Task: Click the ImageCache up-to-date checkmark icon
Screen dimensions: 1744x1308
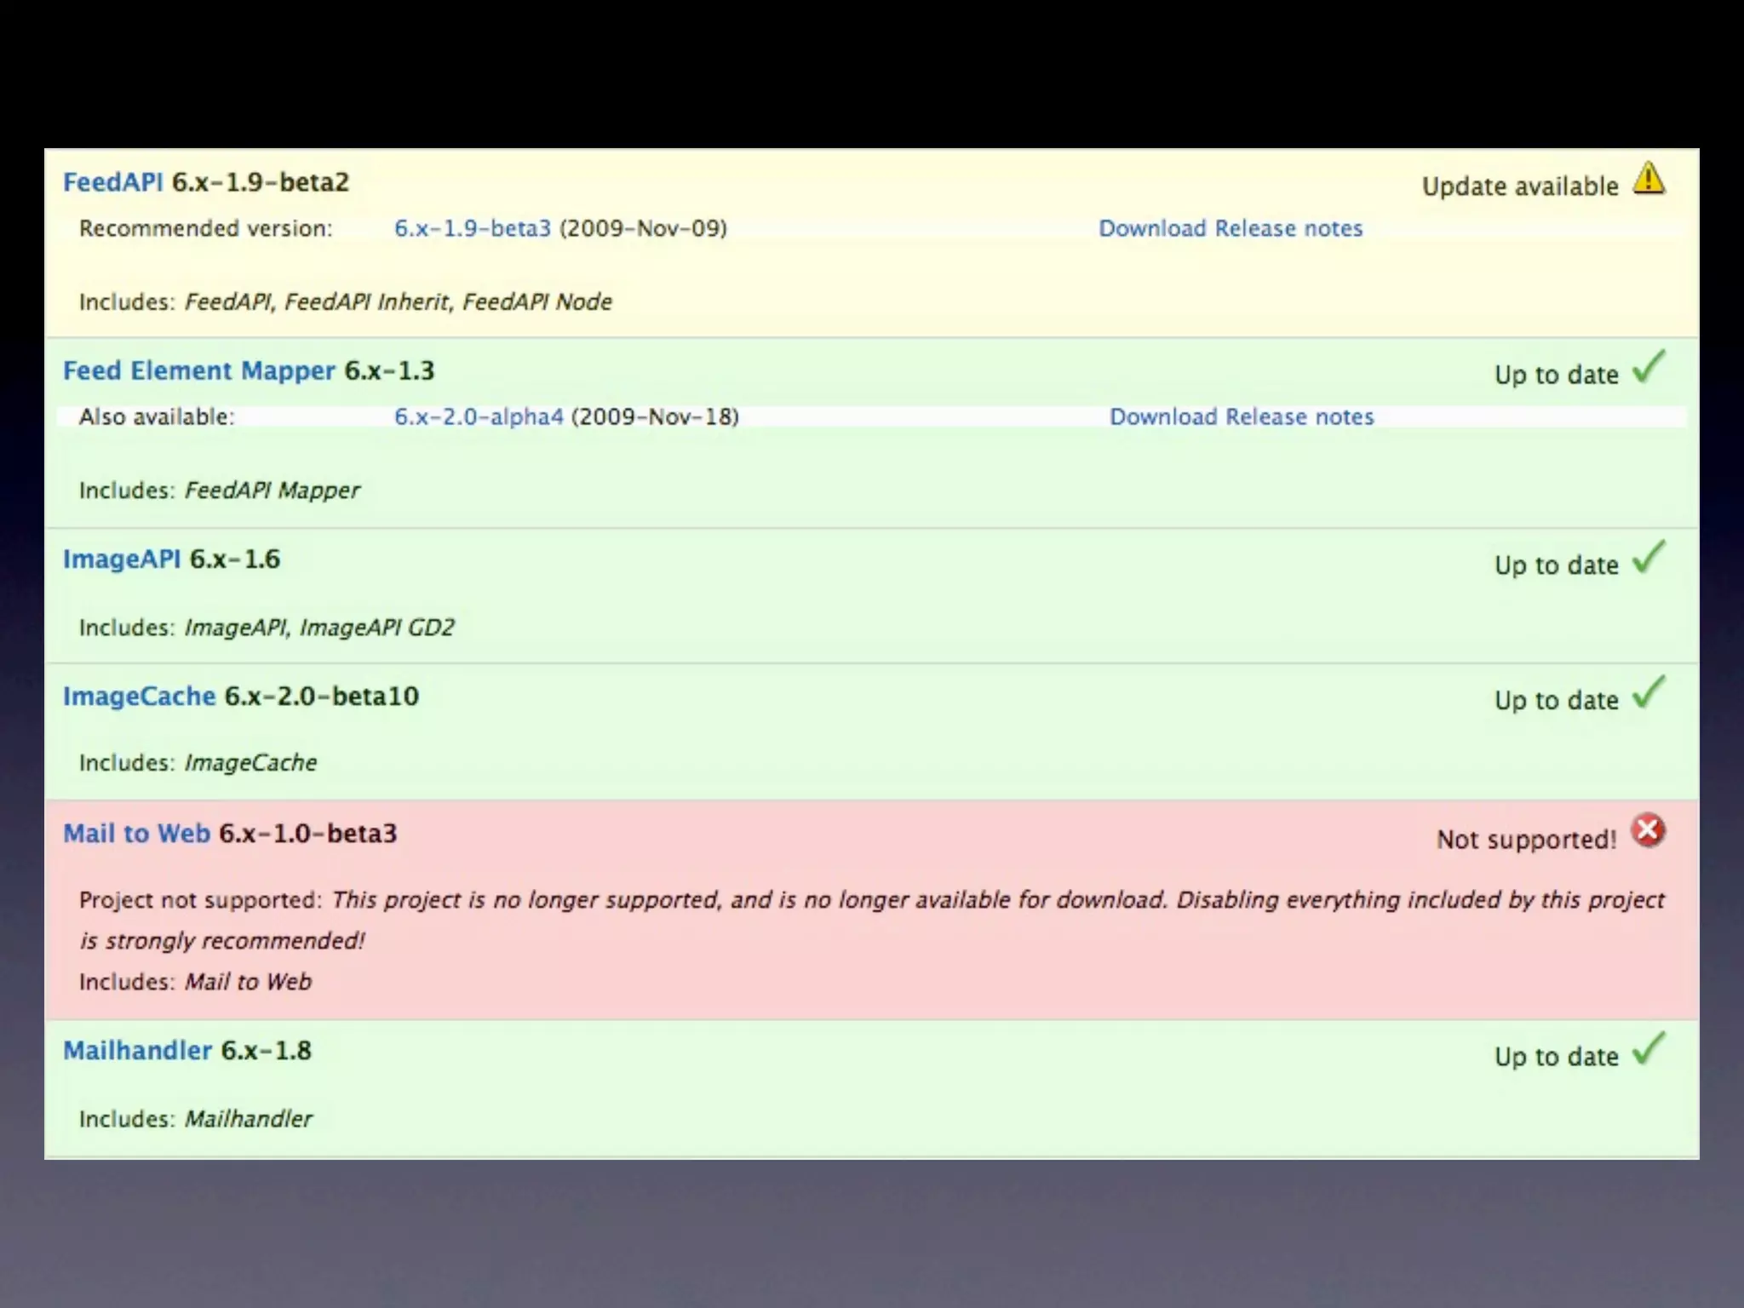Action: pos(1649,693)
